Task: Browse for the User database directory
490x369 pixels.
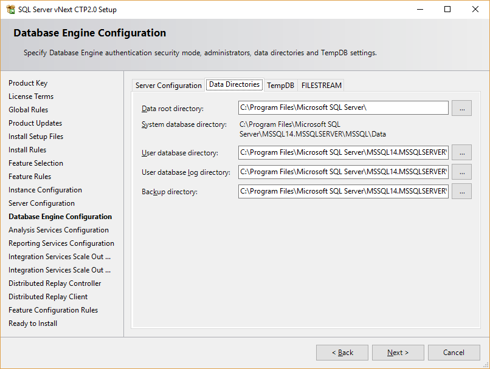Action: [462, 152]
